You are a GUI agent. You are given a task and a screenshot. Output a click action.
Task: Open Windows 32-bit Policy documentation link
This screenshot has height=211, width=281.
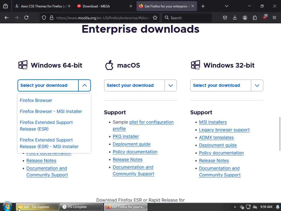(221, 153)
